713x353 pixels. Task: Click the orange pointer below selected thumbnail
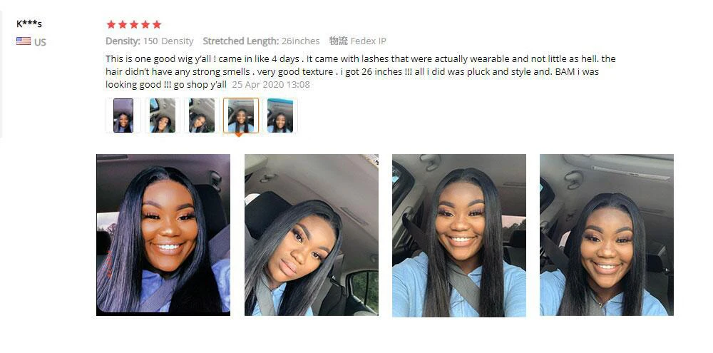239,135
